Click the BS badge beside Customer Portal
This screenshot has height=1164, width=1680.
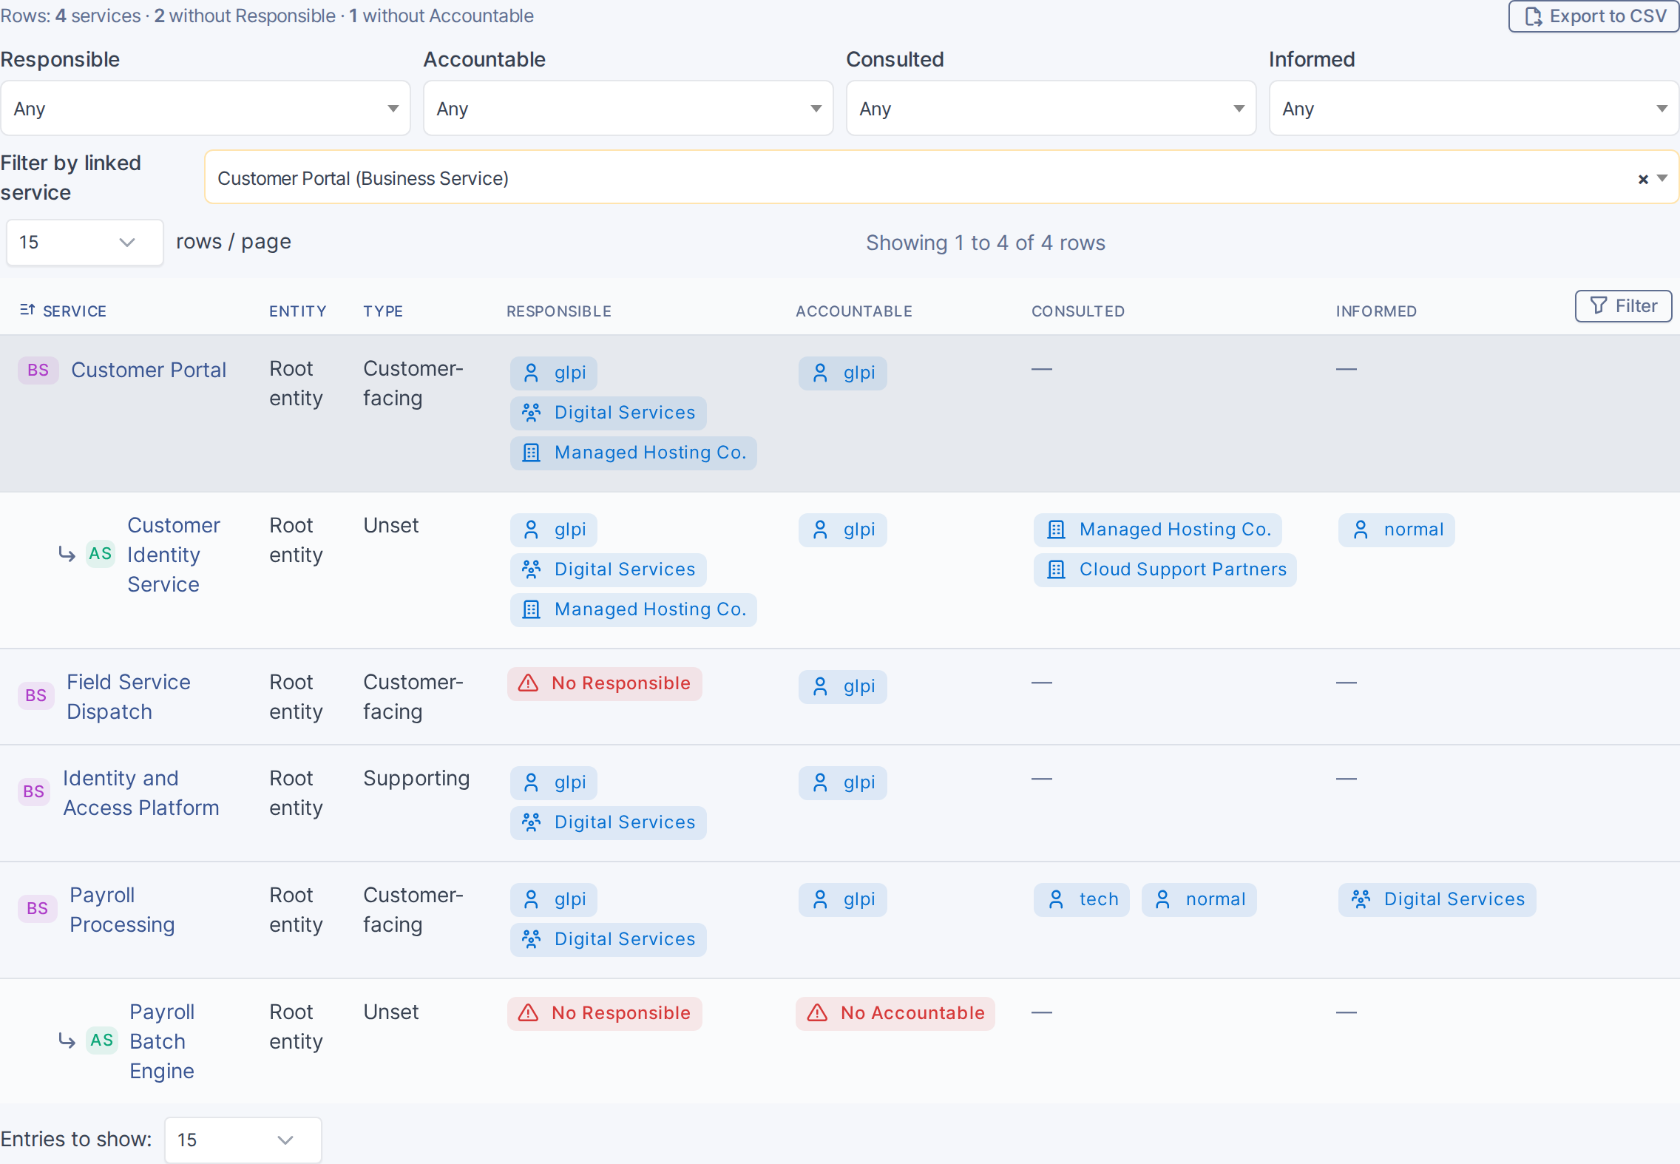(38, 370)
